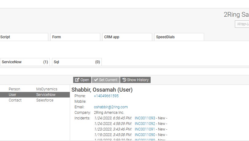The height and width of the screenshot is (141, 249).
Task: Click the date 1/19/2023, 3:45:08 PM
Action: point(113,135)
